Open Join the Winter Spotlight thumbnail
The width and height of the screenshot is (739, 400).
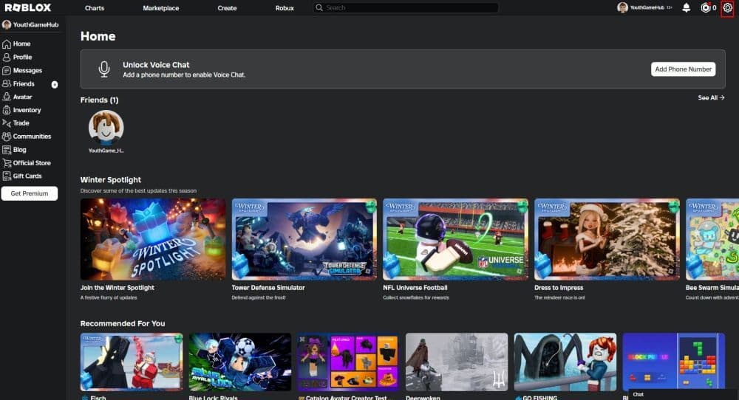tap(153, 239)
